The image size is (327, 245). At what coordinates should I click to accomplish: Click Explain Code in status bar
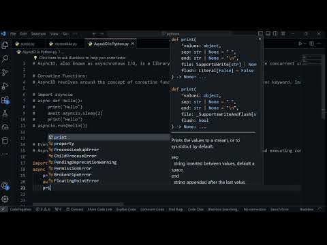point(126,210)
